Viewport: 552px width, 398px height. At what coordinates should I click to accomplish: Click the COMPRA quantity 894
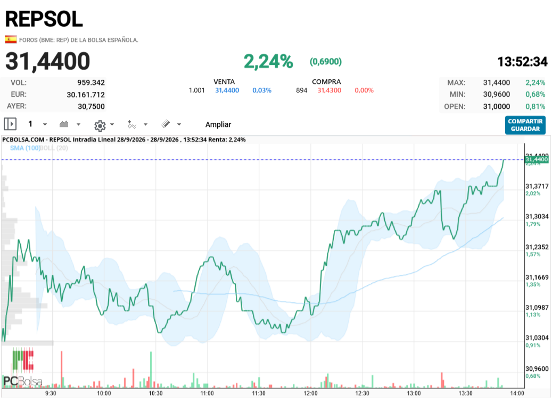point(302,90)
